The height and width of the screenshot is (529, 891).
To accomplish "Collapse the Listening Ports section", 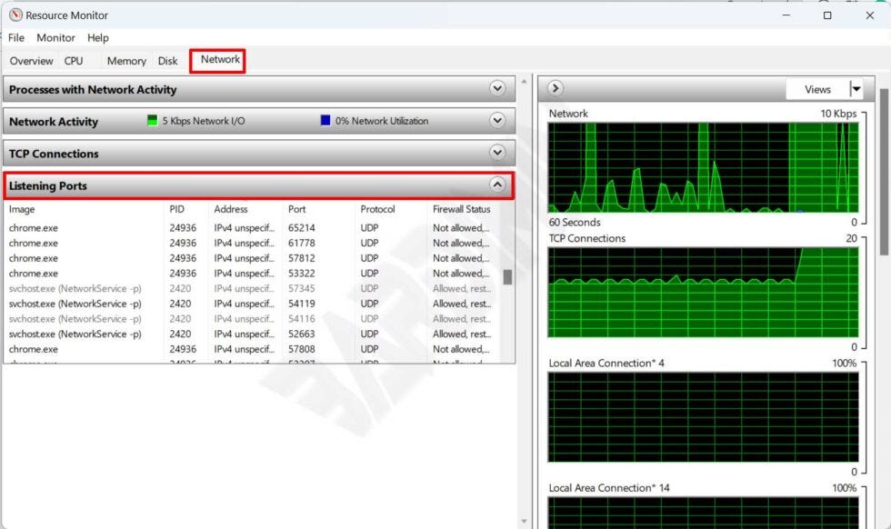I will 498,185.
